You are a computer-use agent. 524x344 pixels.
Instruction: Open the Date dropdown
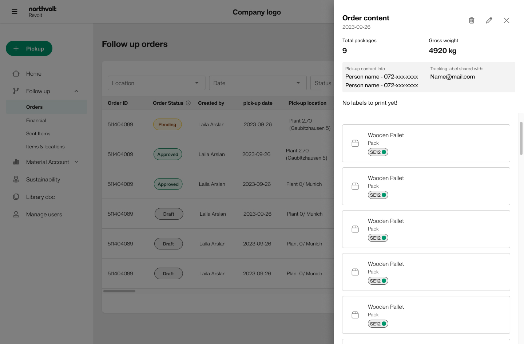tap(258, 83)
